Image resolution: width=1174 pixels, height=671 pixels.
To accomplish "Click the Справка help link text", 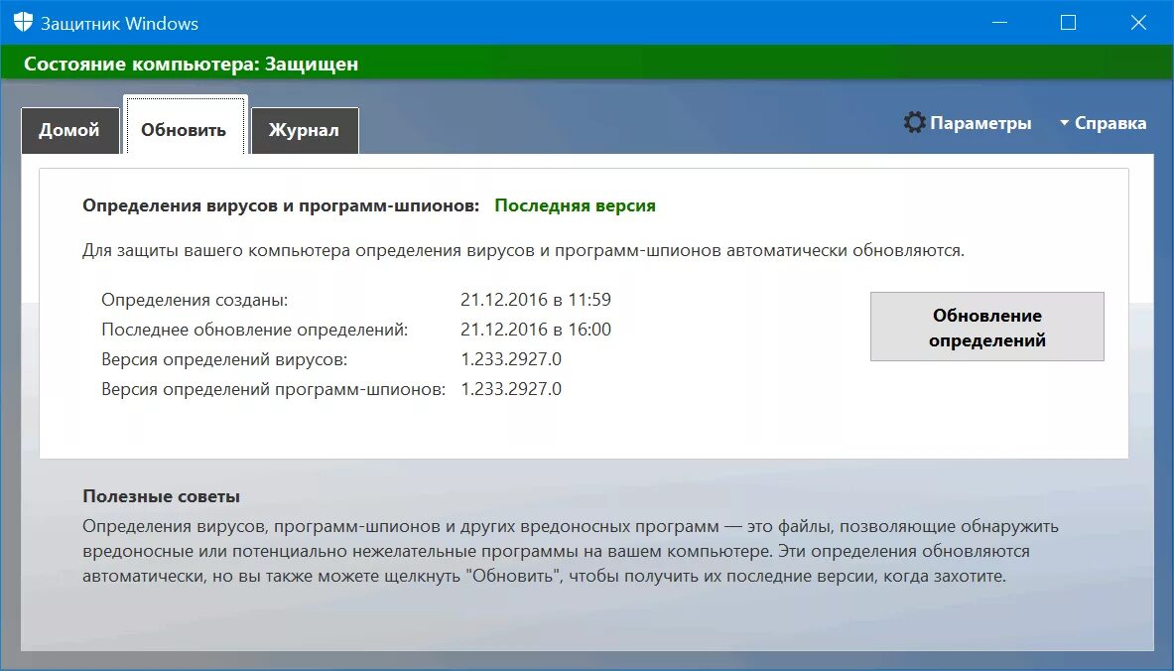I will pyautogui.click(x=1109, y=123).
